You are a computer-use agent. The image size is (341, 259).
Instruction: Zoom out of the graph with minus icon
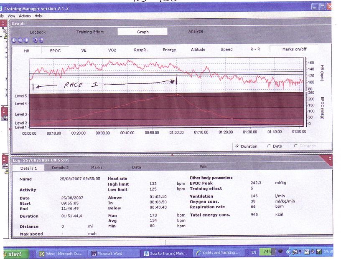(41, 40)
